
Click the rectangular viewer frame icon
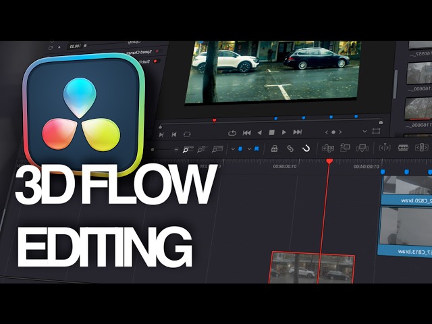pyautogui.click(x=376, y=131)
